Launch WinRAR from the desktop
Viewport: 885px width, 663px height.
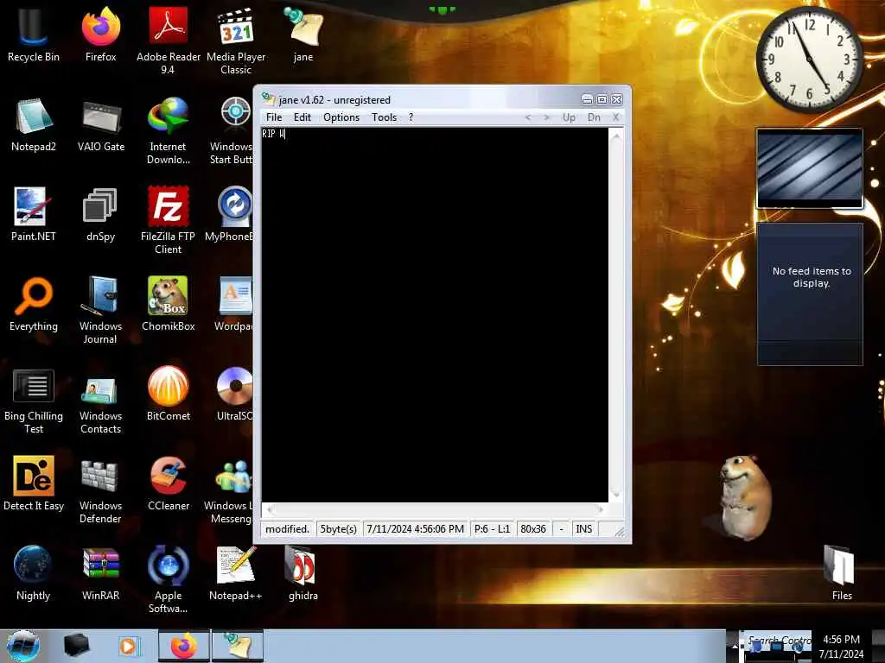point(100,573)
